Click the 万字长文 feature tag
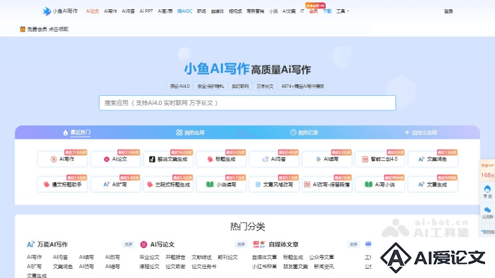 click(x=265, y=86)
